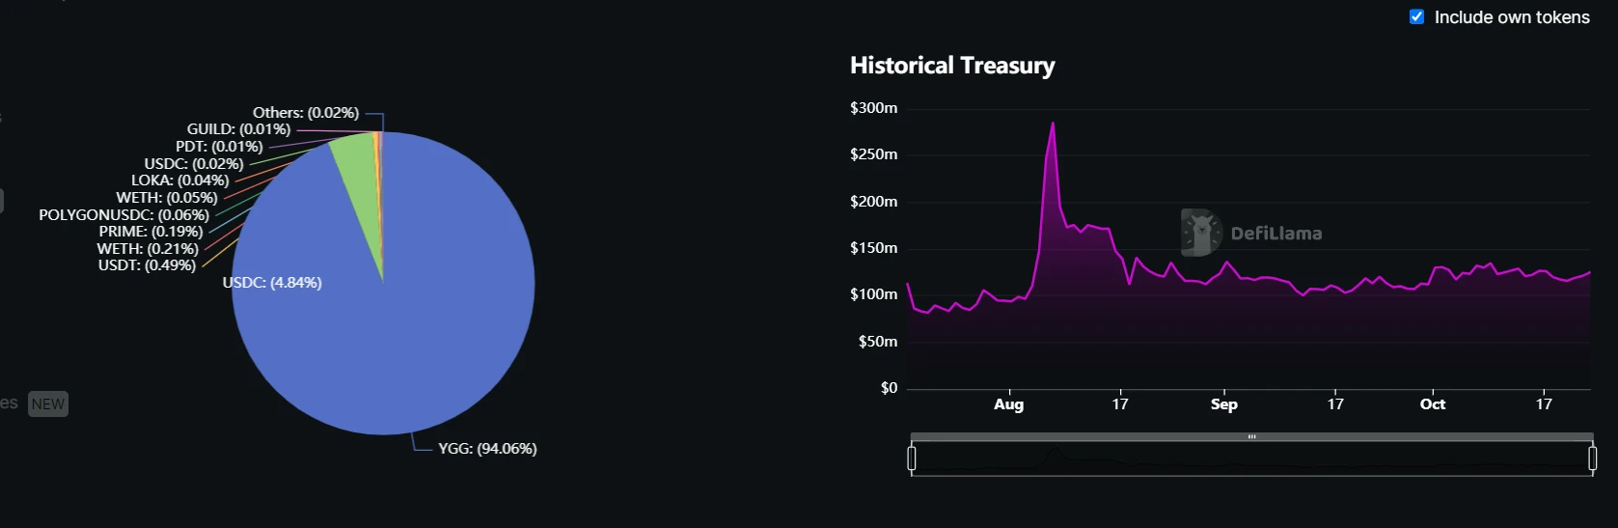Click the Sep marker on the x-axis
This screenshot has width=1618, height=528.
pos(1223,404)
